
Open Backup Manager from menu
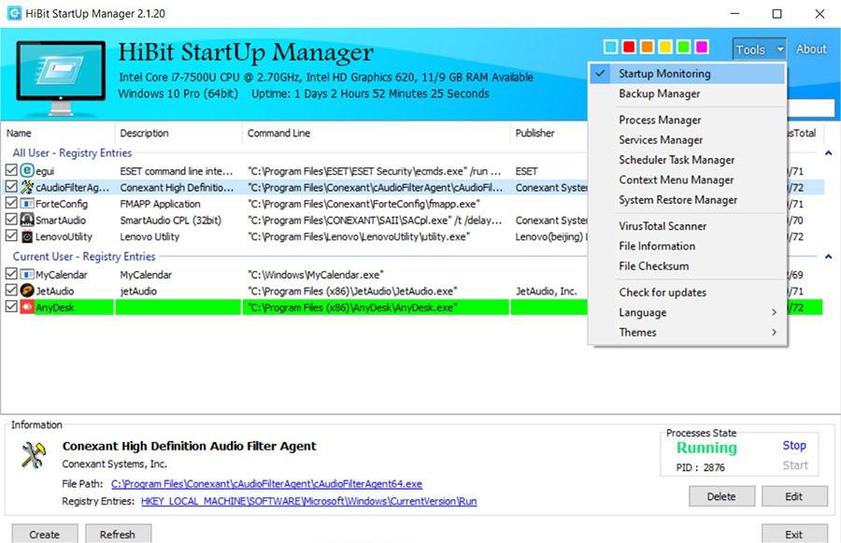(x=687, y=93)
